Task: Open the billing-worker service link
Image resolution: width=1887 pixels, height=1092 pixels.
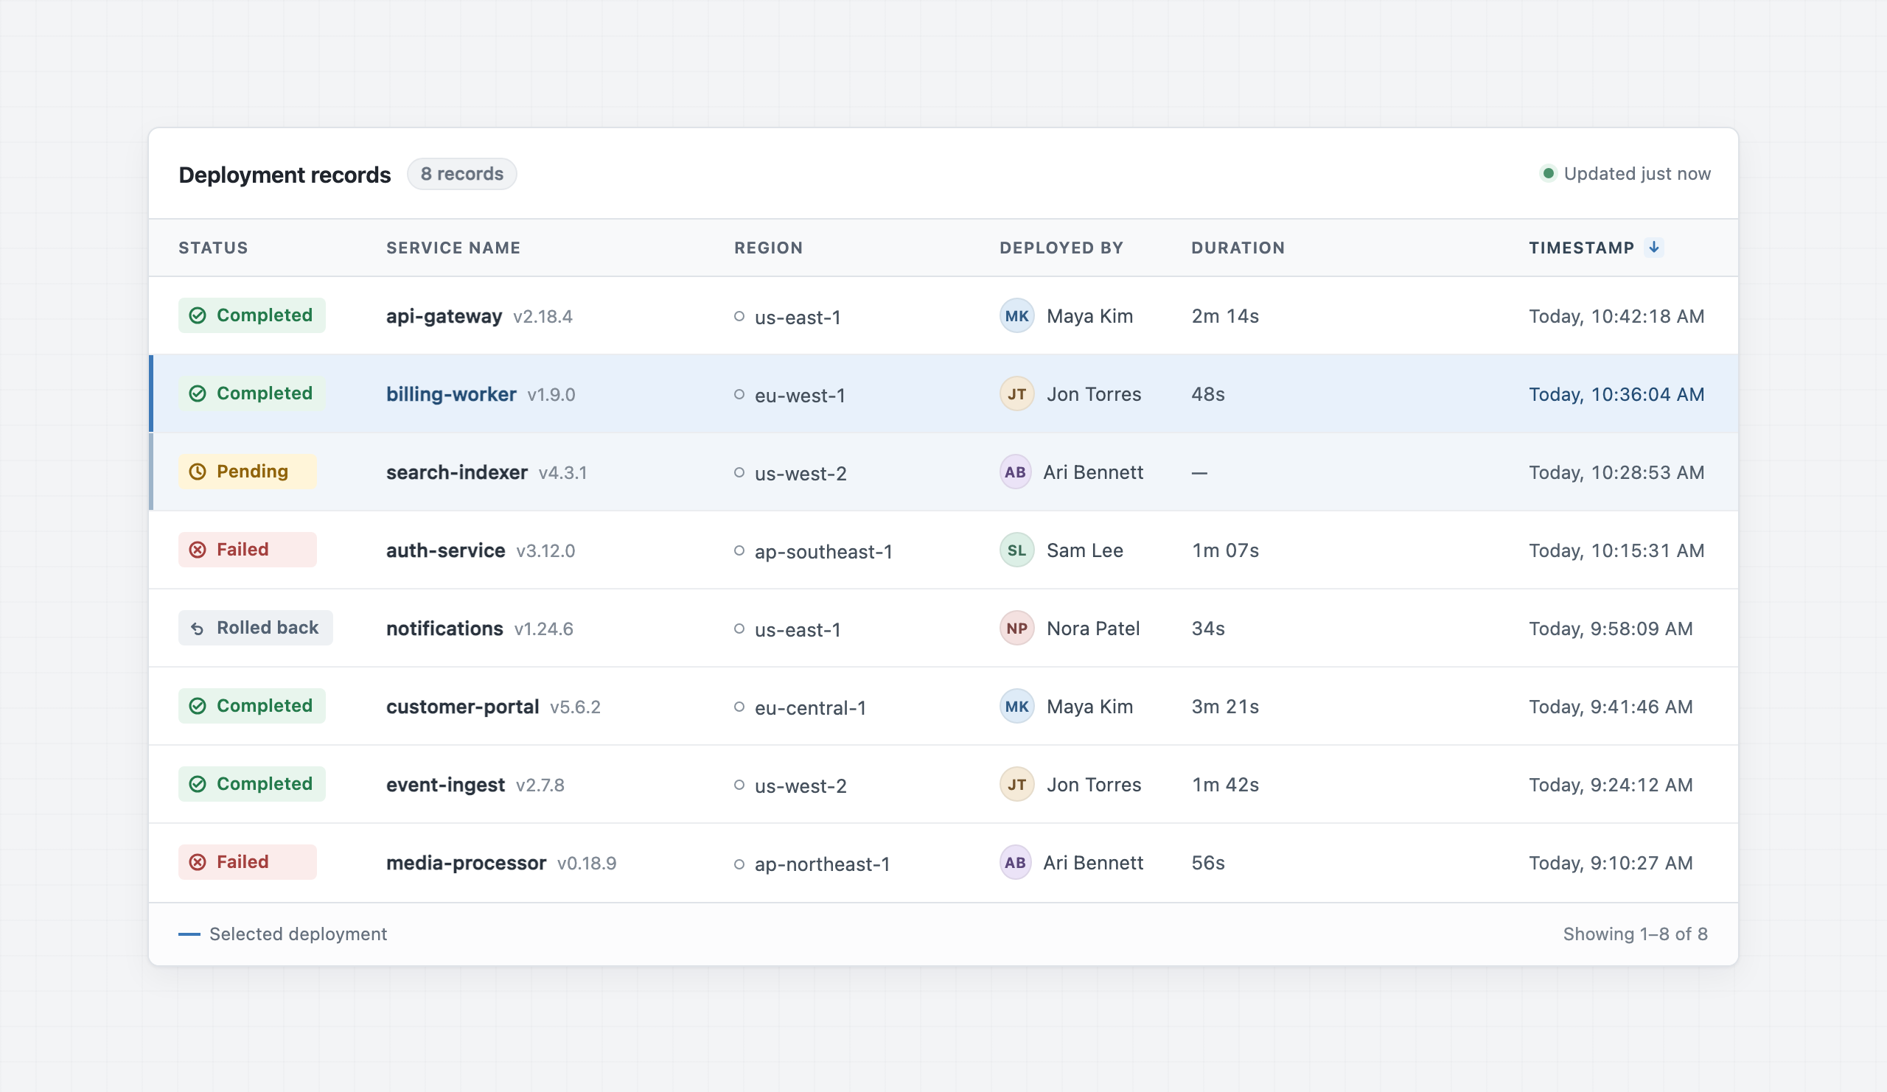Action: [451, 394]
